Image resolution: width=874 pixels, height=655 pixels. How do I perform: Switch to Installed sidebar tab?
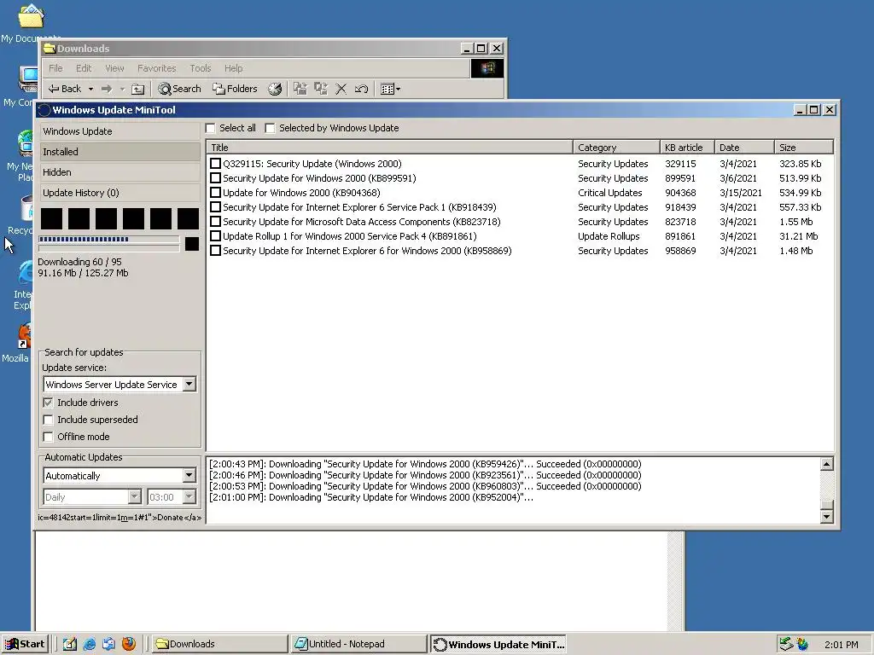pos(119,152)
